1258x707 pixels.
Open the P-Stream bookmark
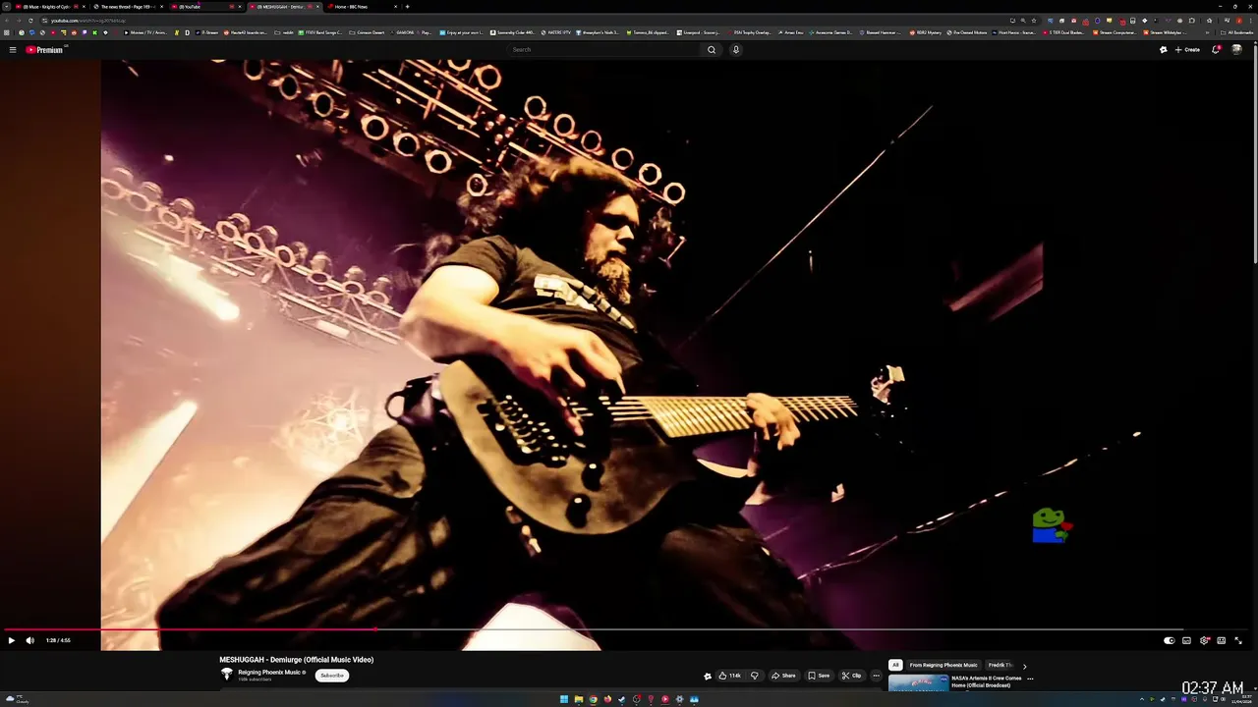click(207, 32)
